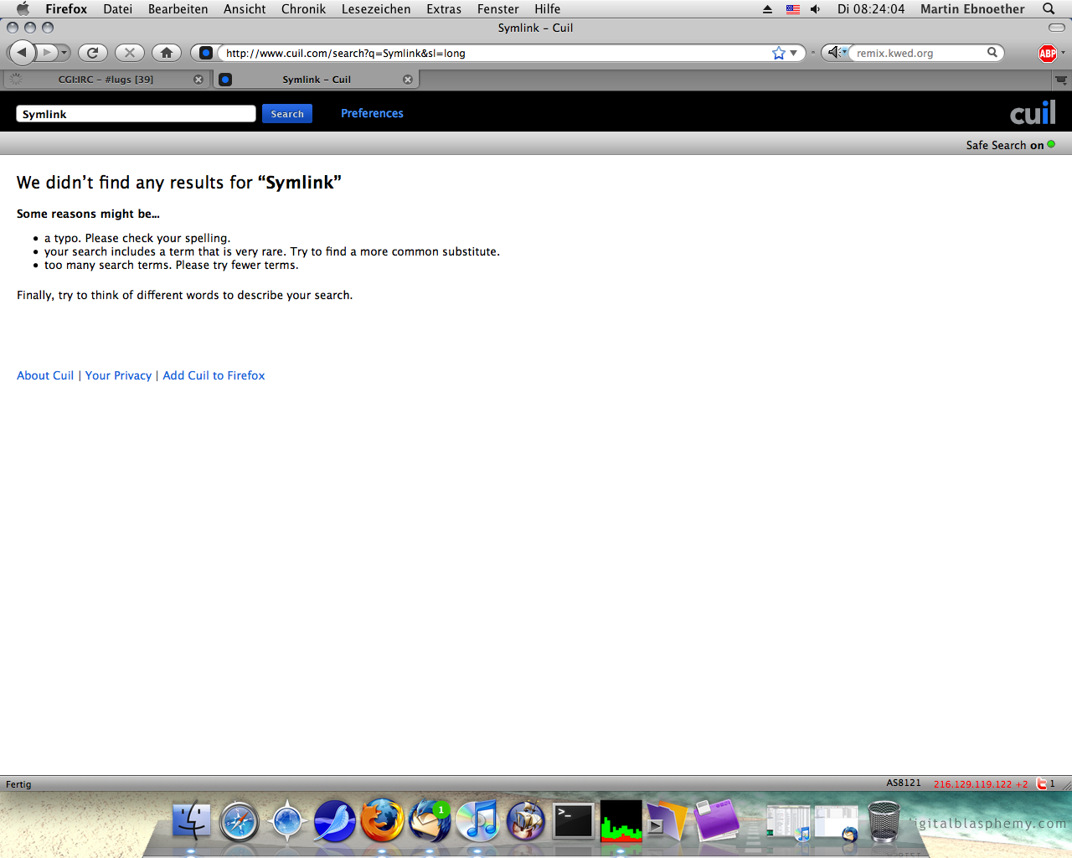Launch SeaMonkey from the dock
Screen dimensions: 1072x858
335,820
